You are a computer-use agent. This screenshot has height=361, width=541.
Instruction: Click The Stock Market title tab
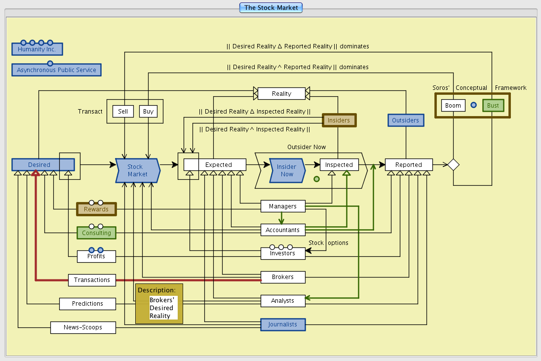click(x=270, y=8)
